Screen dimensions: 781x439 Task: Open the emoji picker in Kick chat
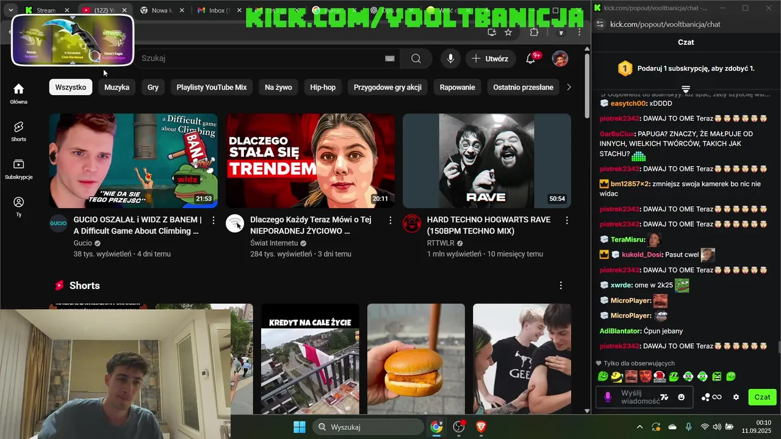pos(682,397)
